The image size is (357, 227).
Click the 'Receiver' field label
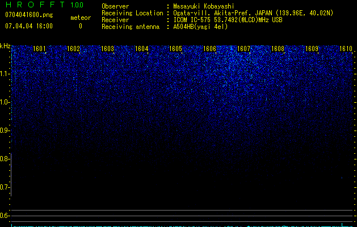[x=115, y=20]
